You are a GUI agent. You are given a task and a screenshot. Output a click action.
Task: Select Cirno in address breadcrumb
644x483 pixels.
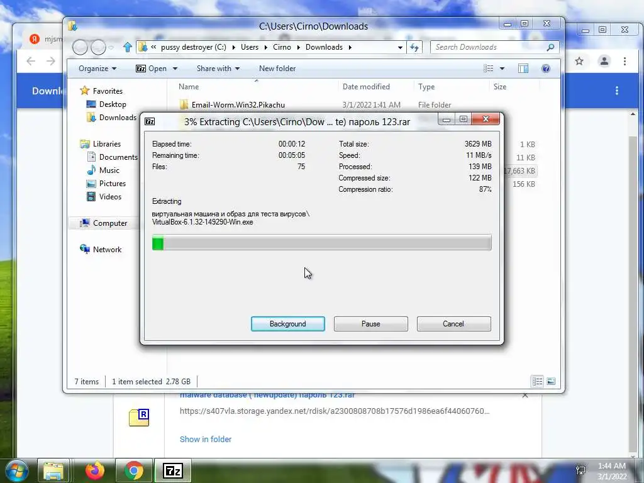coord(282,47)
